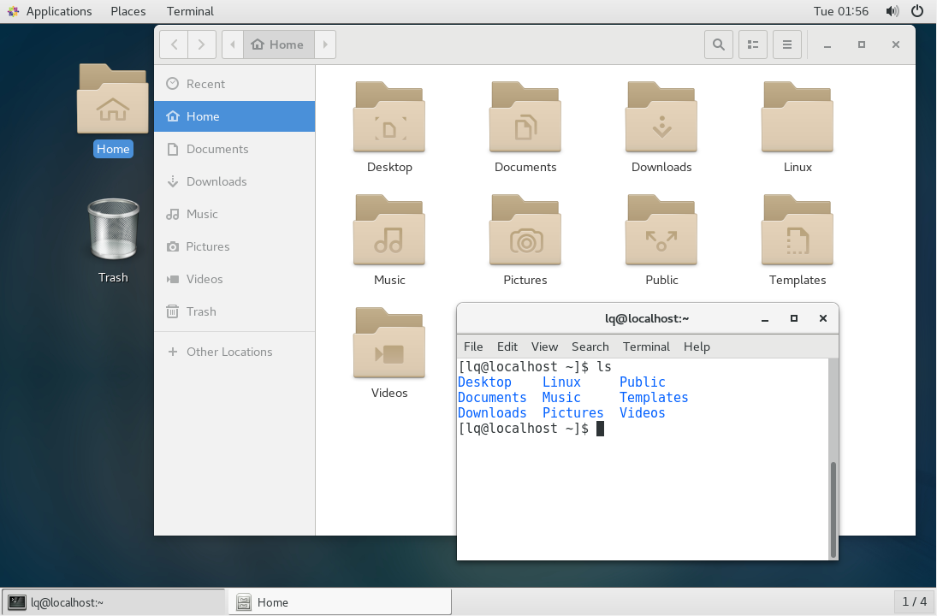Click the path bar right scroll arrow
937x616 pixels.
click(325, 44)
